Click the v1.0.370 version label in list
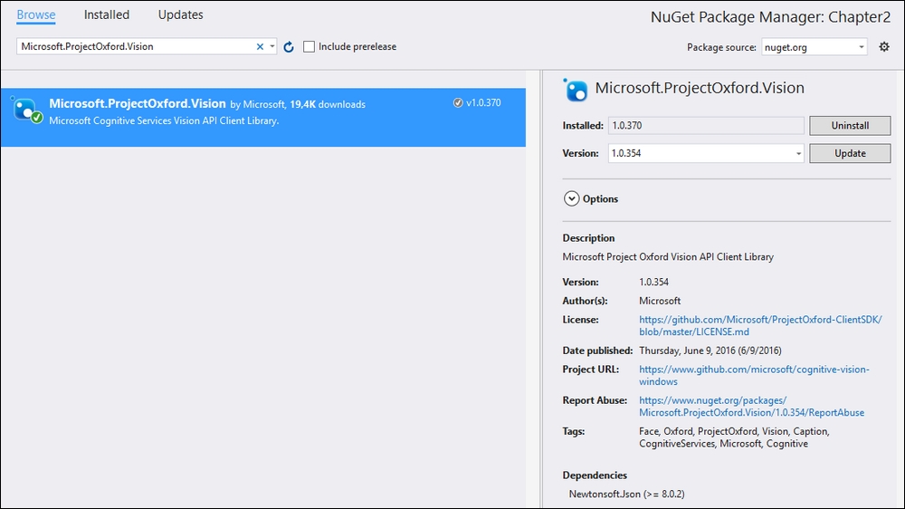The height and width of the screenshot is (509, 905). click(483, 103)
